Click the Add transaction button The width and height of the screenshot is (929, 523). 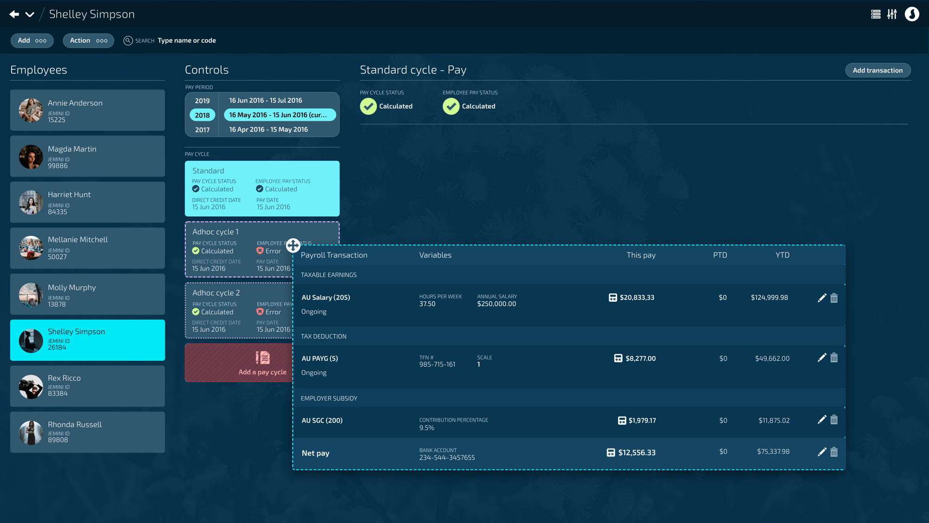(877, 70)
